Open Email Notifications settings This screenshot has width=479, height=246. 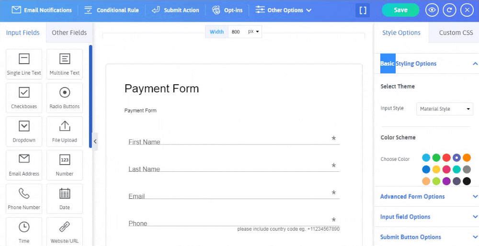point(42,10)
